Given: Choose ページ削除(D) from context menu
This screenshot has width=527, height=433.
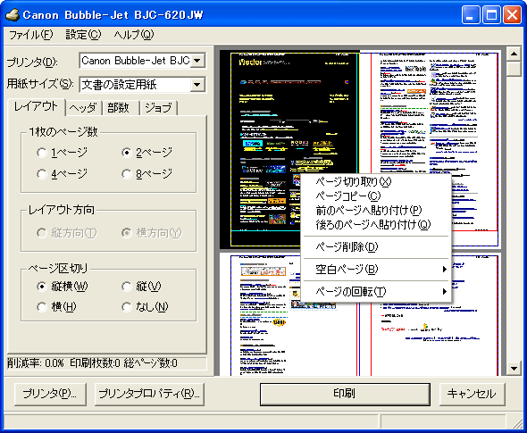Looking at the screenshot, I should (376, 247).
